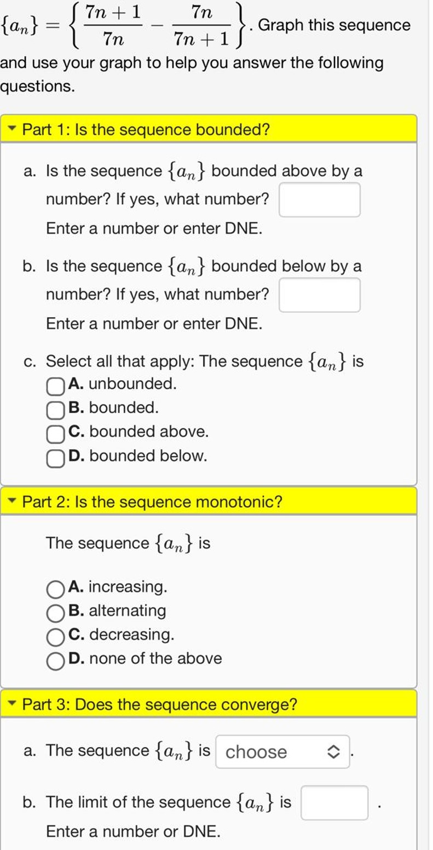The width and height of the screenshot is (433, 850).
Task: Click the bounded-above answer box in Part 1a
Action: click(x=320, y=199)
